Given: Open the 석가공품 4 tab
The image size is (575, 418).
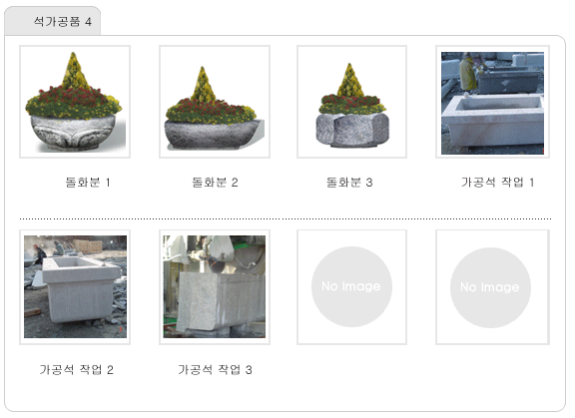Looking at the screenshot, I should (53, 21).
